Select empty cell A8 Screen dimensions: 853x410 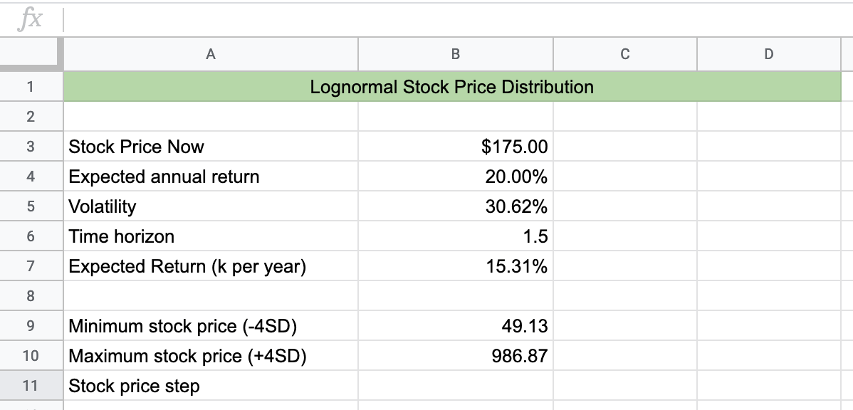211,296
